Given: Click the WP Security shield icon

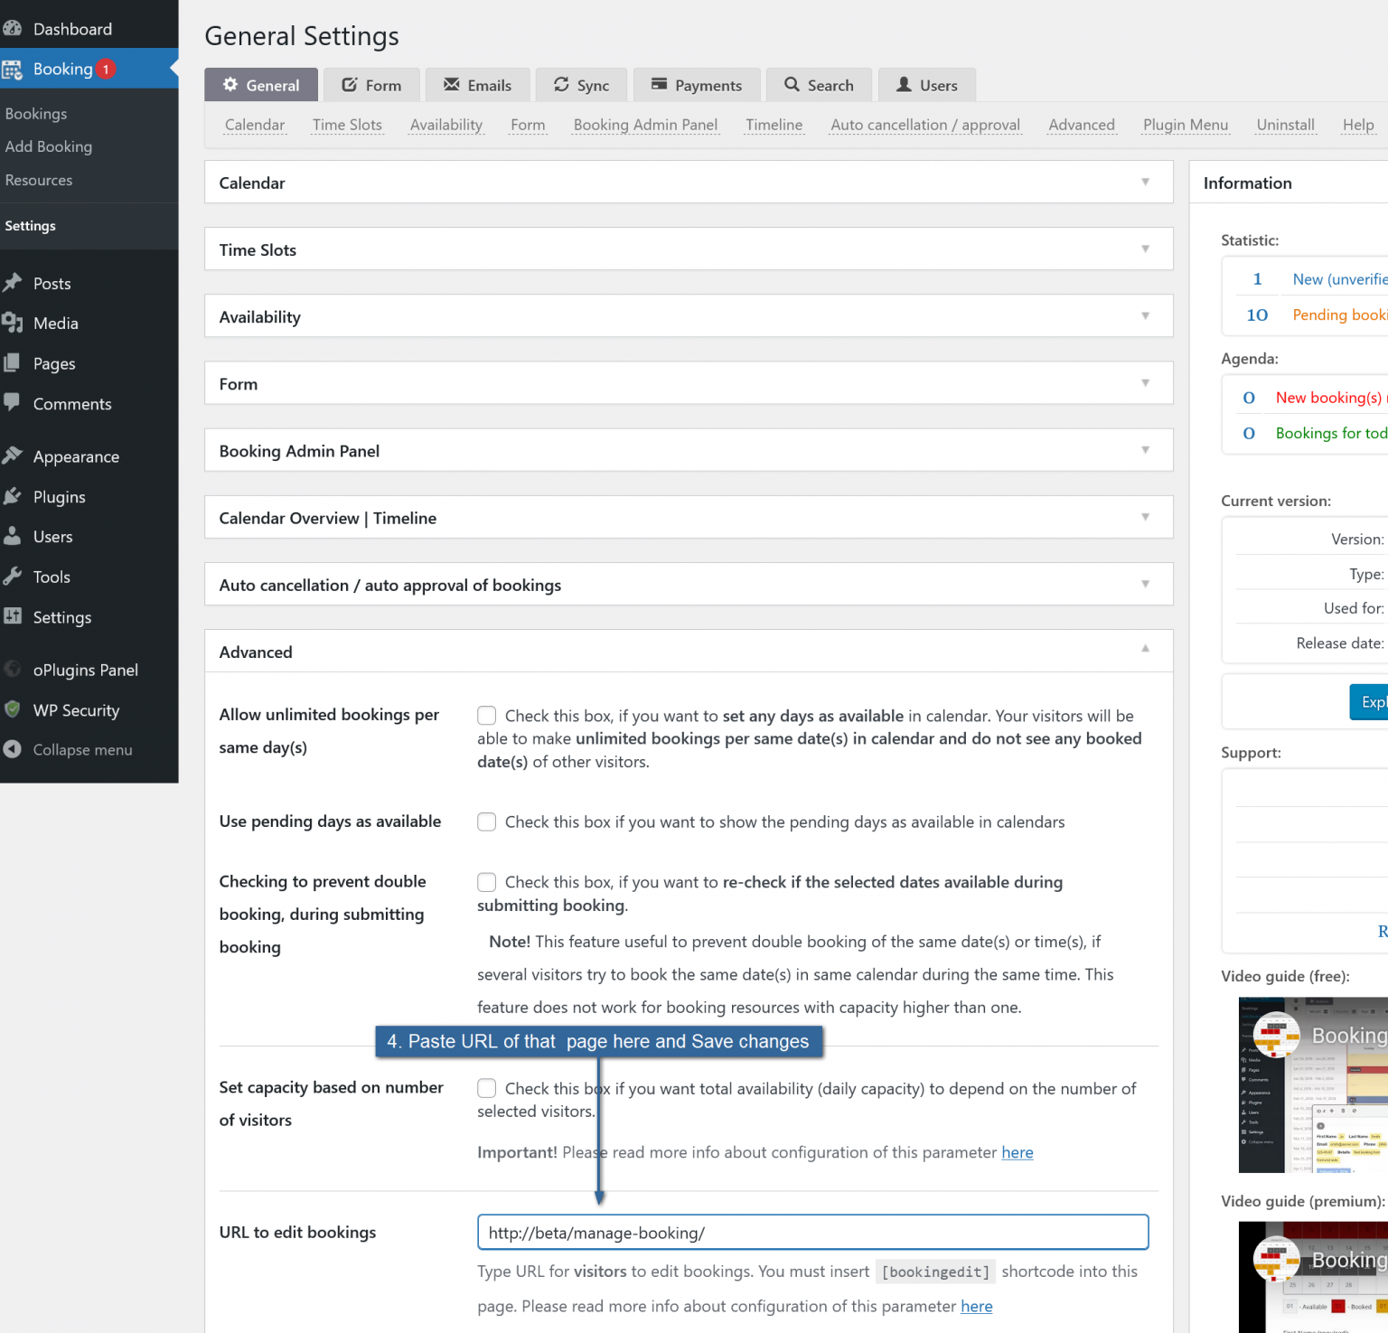Looking at the screenshot, I should (13, 709).
